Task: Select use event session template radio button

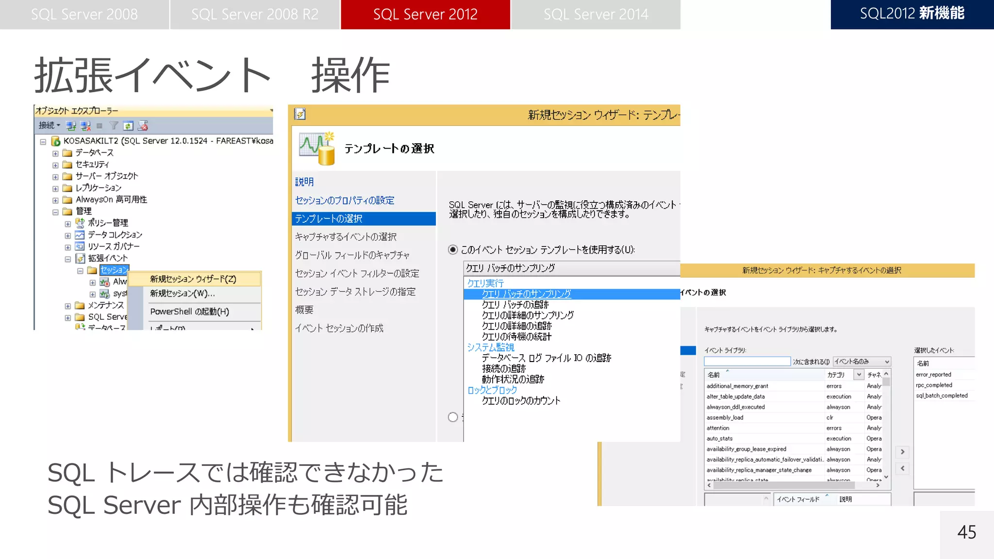Action: pyautogui.click(x=453, y=249)
